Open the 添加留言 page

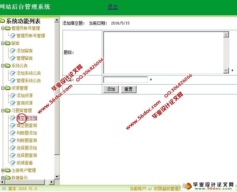(x=24, y=51)
